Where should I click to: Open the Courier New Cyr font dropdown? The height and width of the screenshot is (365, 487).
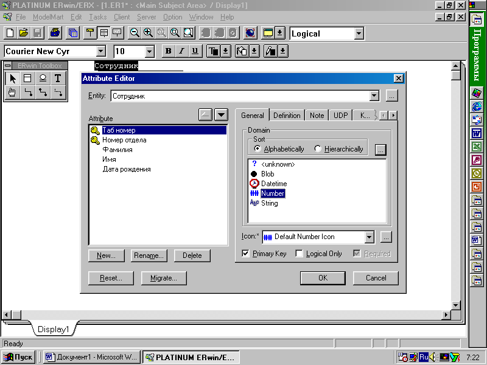[x=100, y=51]
